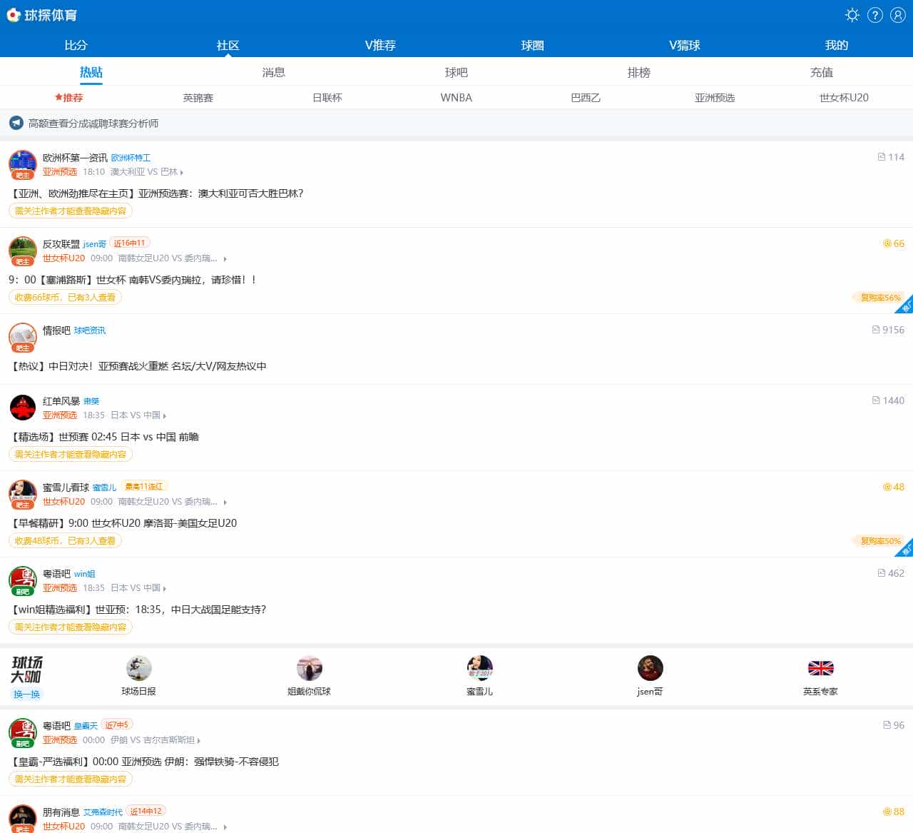Select 球场日报 expert thumbnail
The image size is (913, 833).
click(138, 668)
